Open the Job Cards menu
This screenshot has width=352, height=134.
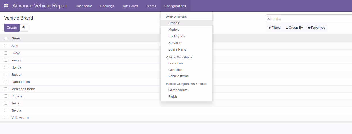point(130,6)
